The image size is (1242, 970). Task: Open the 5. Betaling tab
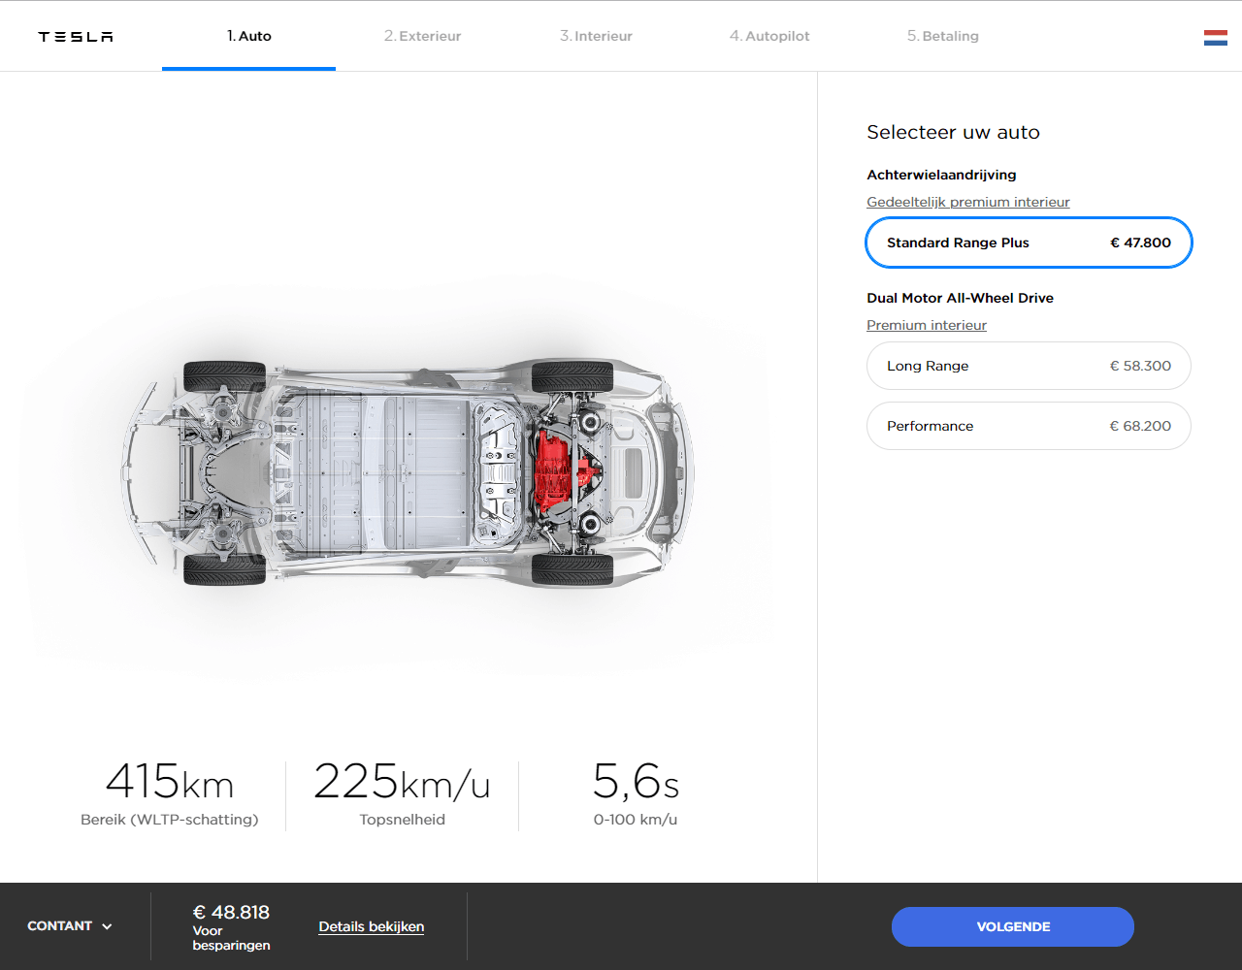[943, 36]
